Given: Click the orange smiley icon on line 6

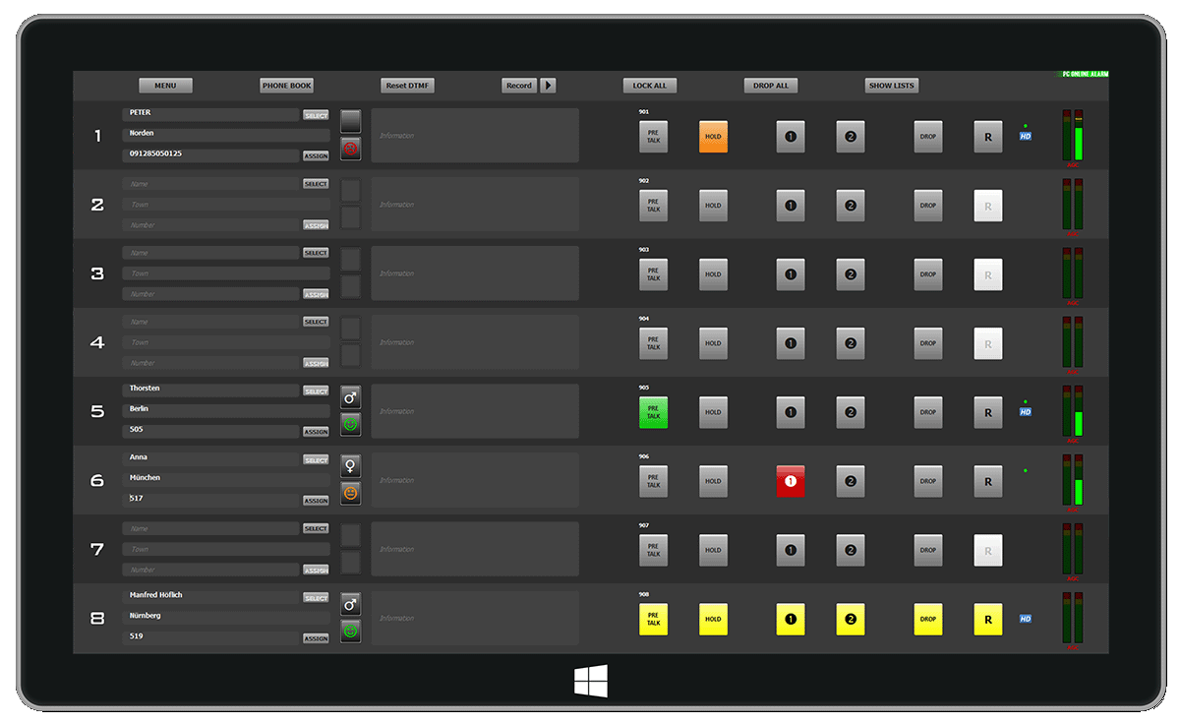Looking at the screenshot, I should 351,493.
